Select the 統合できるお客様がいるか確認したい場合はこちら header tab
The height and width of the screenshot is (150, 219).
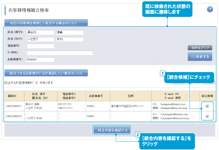[46, 73]
